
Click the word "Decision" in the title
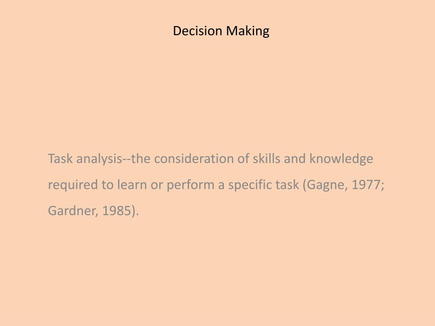[198, 31]
